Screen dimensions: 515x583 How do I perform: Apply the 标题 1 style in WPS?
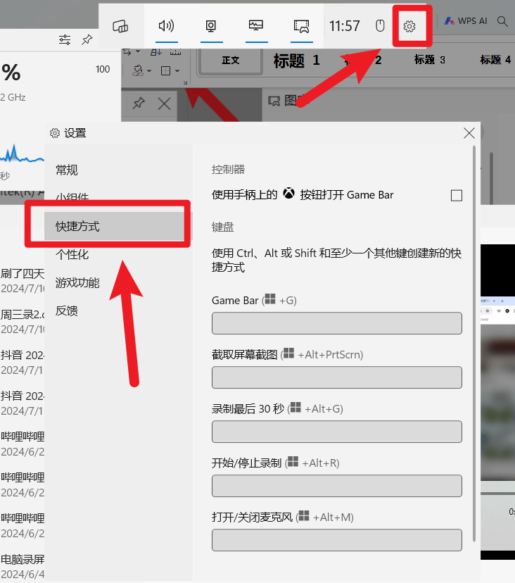(296, 61)
